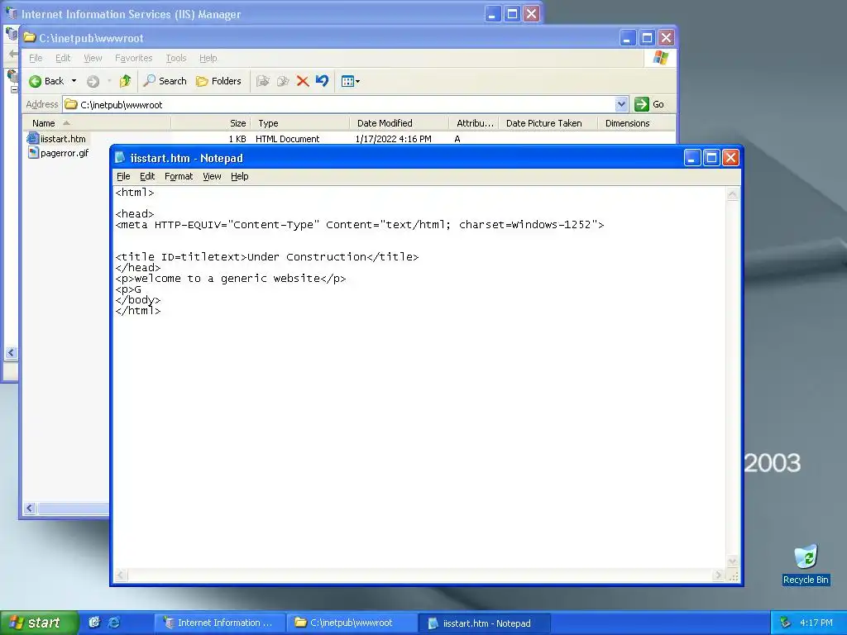
Task: Go up one folder level in Explorer
Action: [125, 81]
